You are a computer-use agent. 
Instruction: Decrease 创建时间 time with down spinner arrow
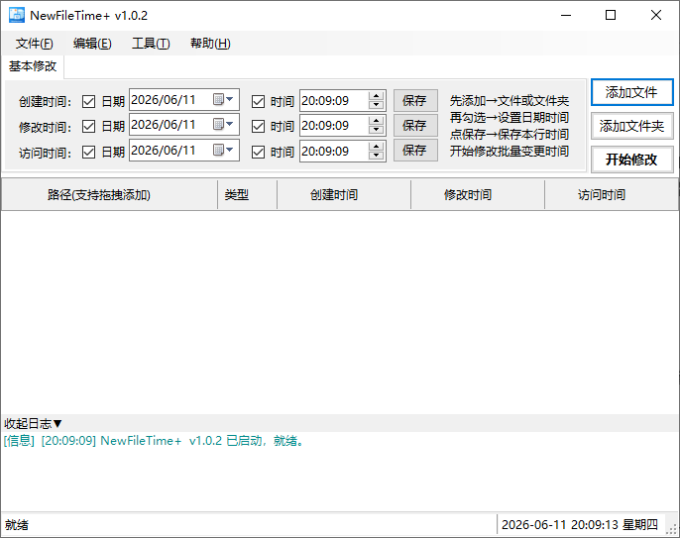tap(377, 105)
